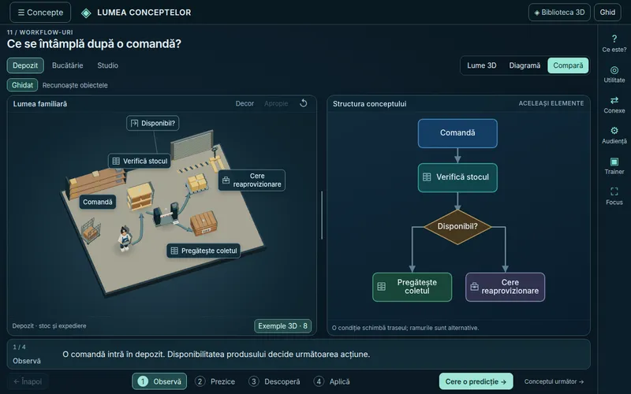Toggle Decor in Lumea familiară panel
Screen dimensions: 631x394
(245, 104)
